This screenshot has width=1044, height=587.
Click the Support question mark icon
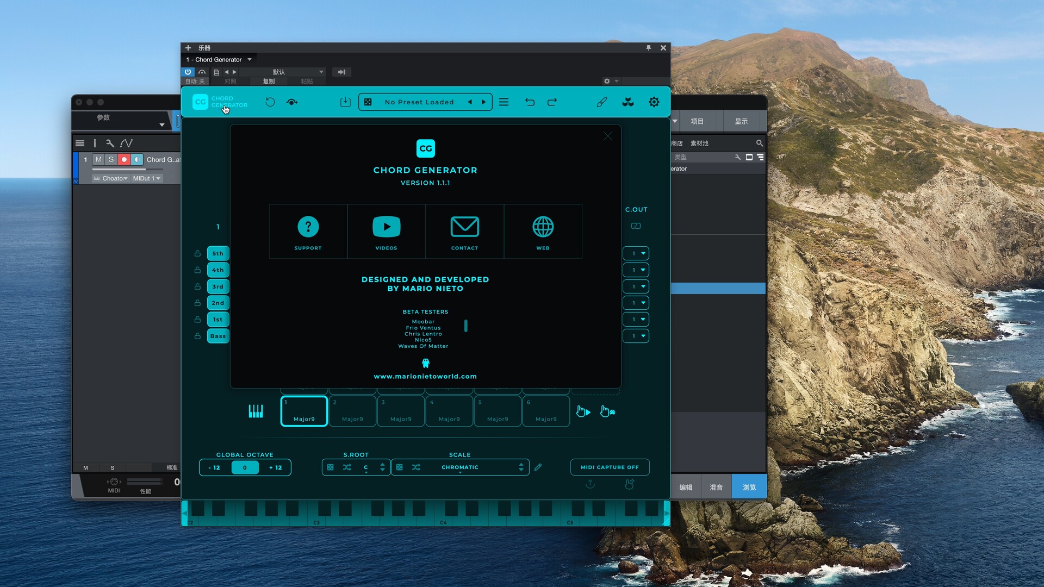click(x=308, y=227)
